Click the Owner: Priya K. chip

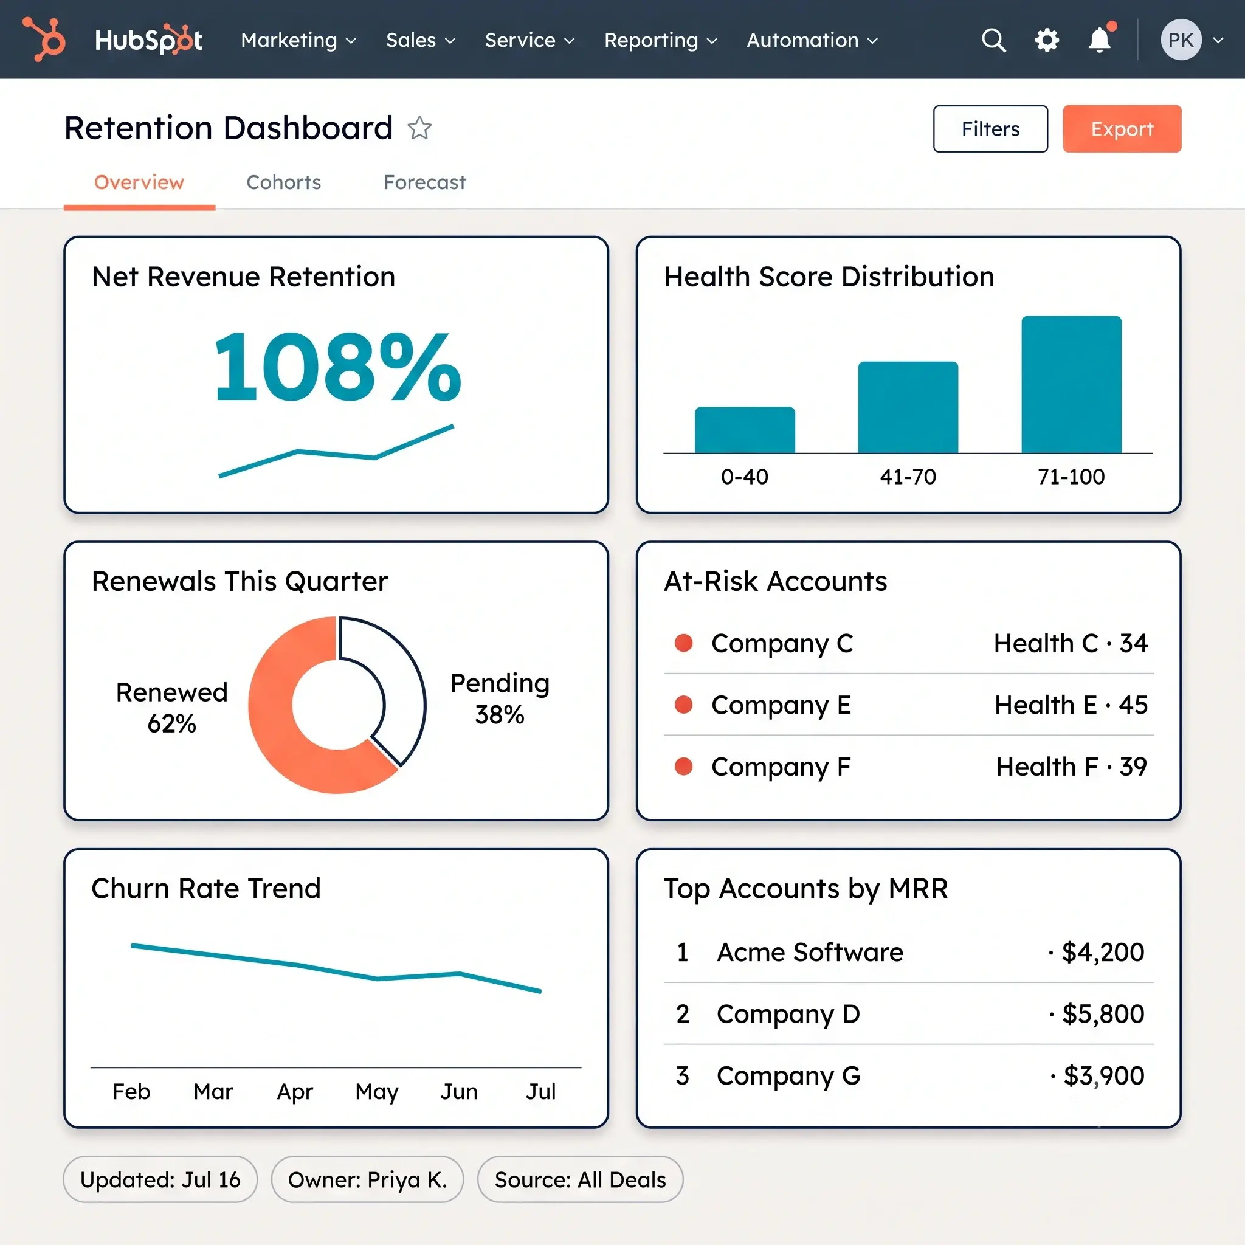[x=367, y=1179]
